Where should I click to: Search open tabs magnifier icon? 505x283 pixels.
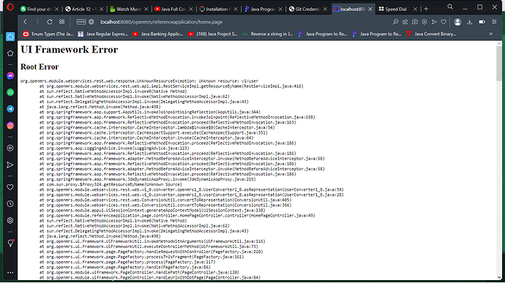pos(450,7)
